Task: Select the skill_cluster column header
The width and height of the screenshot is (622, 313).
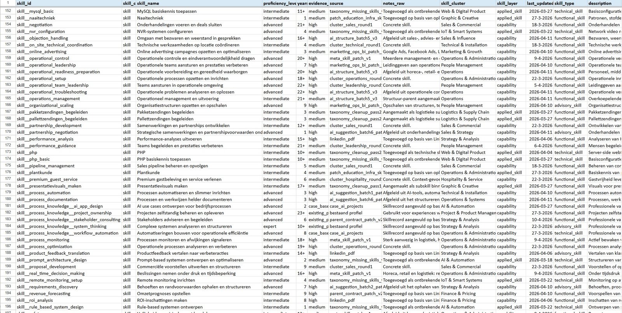Action: pyautogui.click(x=468, y=3)
